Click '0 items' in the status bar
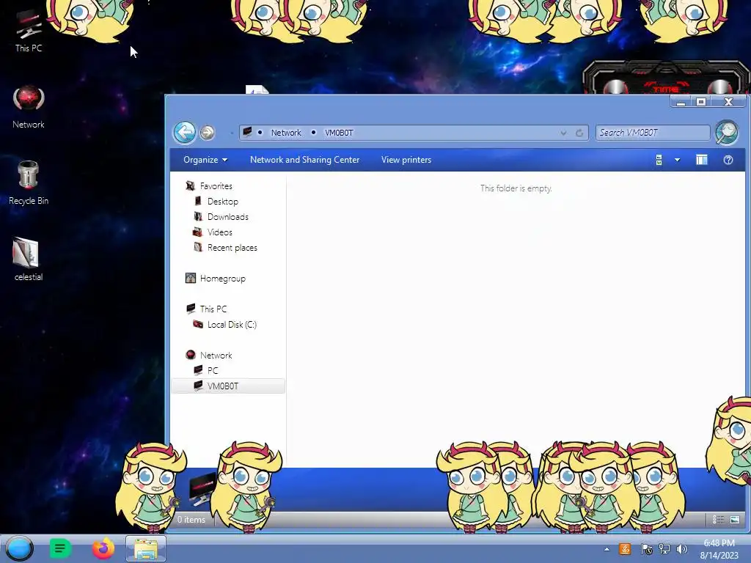This screenshot has width=751, height=563. [191, 520]
